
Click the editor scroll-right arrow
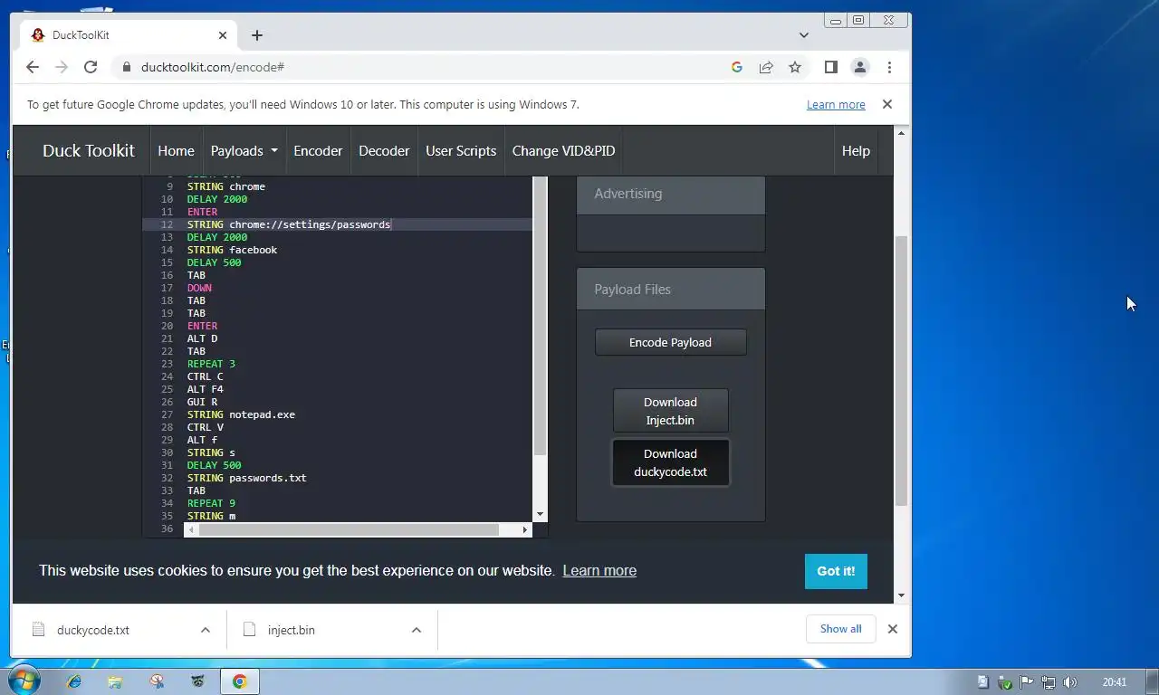(525, 529)
